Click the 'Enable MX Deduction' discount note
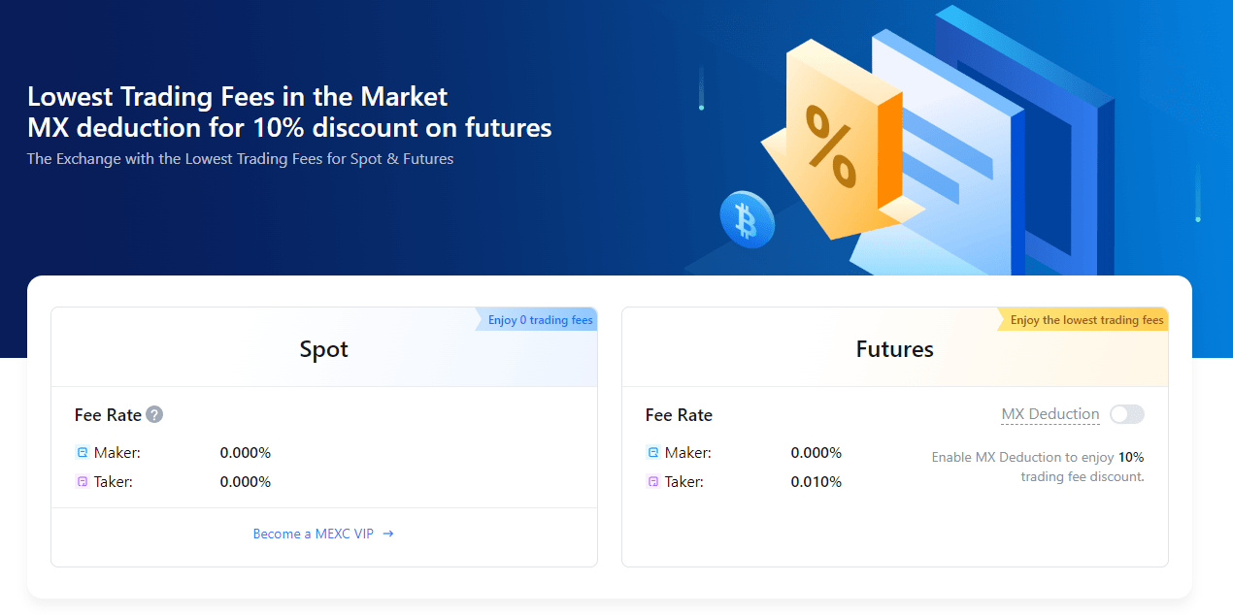The width and height of the screenshot is (1233, 615). [x=1038, y=467]
